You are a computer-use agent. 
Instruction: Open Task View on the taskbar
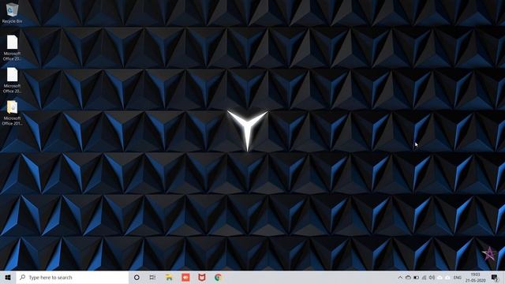pos(152,277)
